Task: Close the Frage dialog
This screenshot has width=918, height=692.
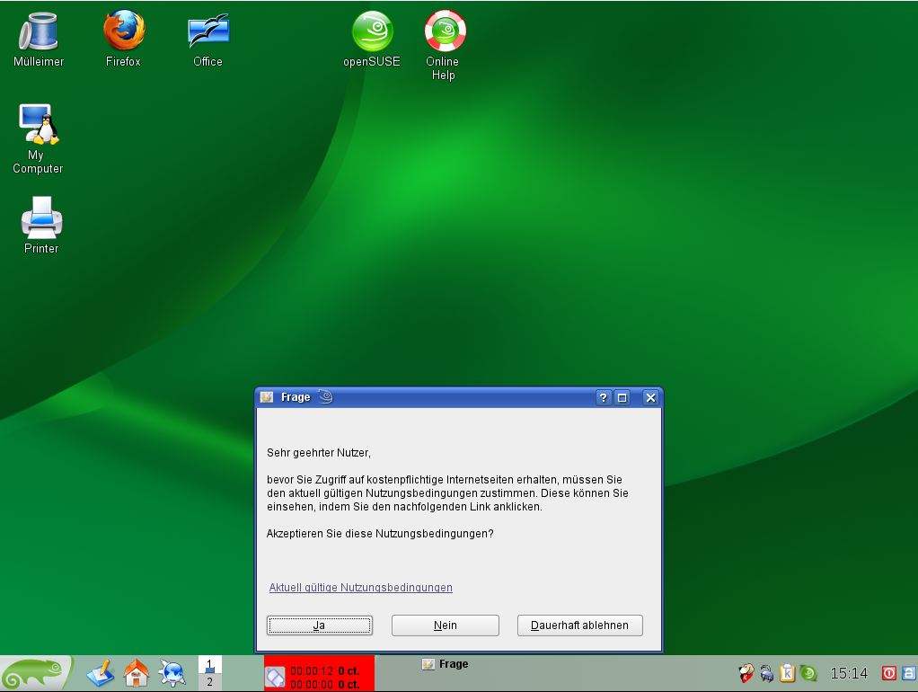Action: click(x=650, y=398)
